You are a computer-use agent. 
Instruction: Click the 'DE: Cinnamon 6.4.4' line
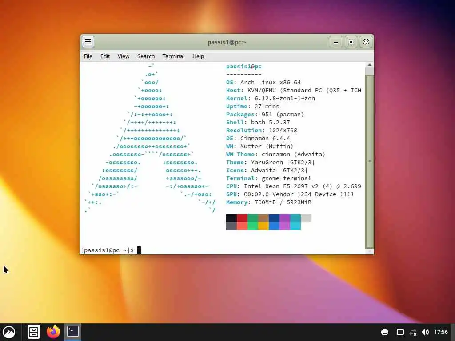click(x=258, y=139)
